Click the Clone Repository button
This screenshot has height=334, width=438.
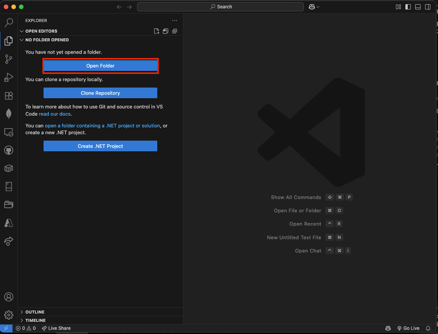point(100,93)
